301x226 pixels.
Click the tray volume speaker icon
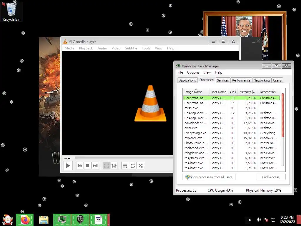coord(259,220)
